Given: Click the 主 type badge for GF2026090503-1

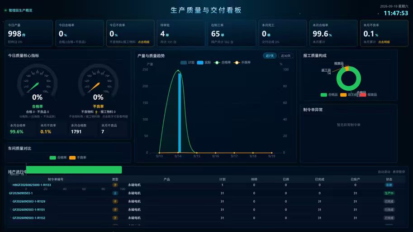Looking at the screenshot, I should [115, 193].
